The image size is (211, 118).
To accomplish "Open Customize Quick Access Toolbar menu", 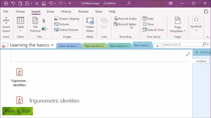I will (x=70, y=3).
